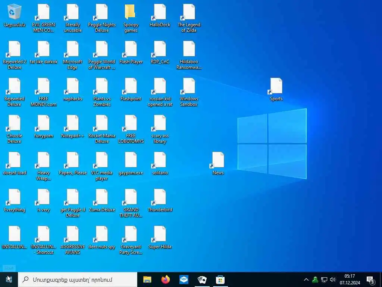This screenshot has height=287, width=382.
Task: Select the russian kid opened a rat shortcut
Action: coord(160,92)
